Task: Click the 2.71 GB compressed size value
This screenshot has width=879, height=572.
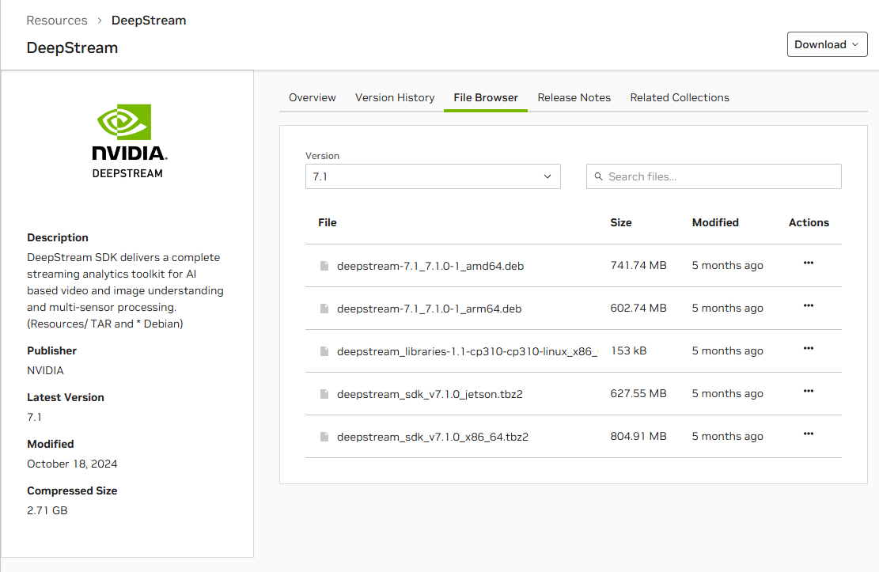Action: pyautogui.click(x=47, y=510)
